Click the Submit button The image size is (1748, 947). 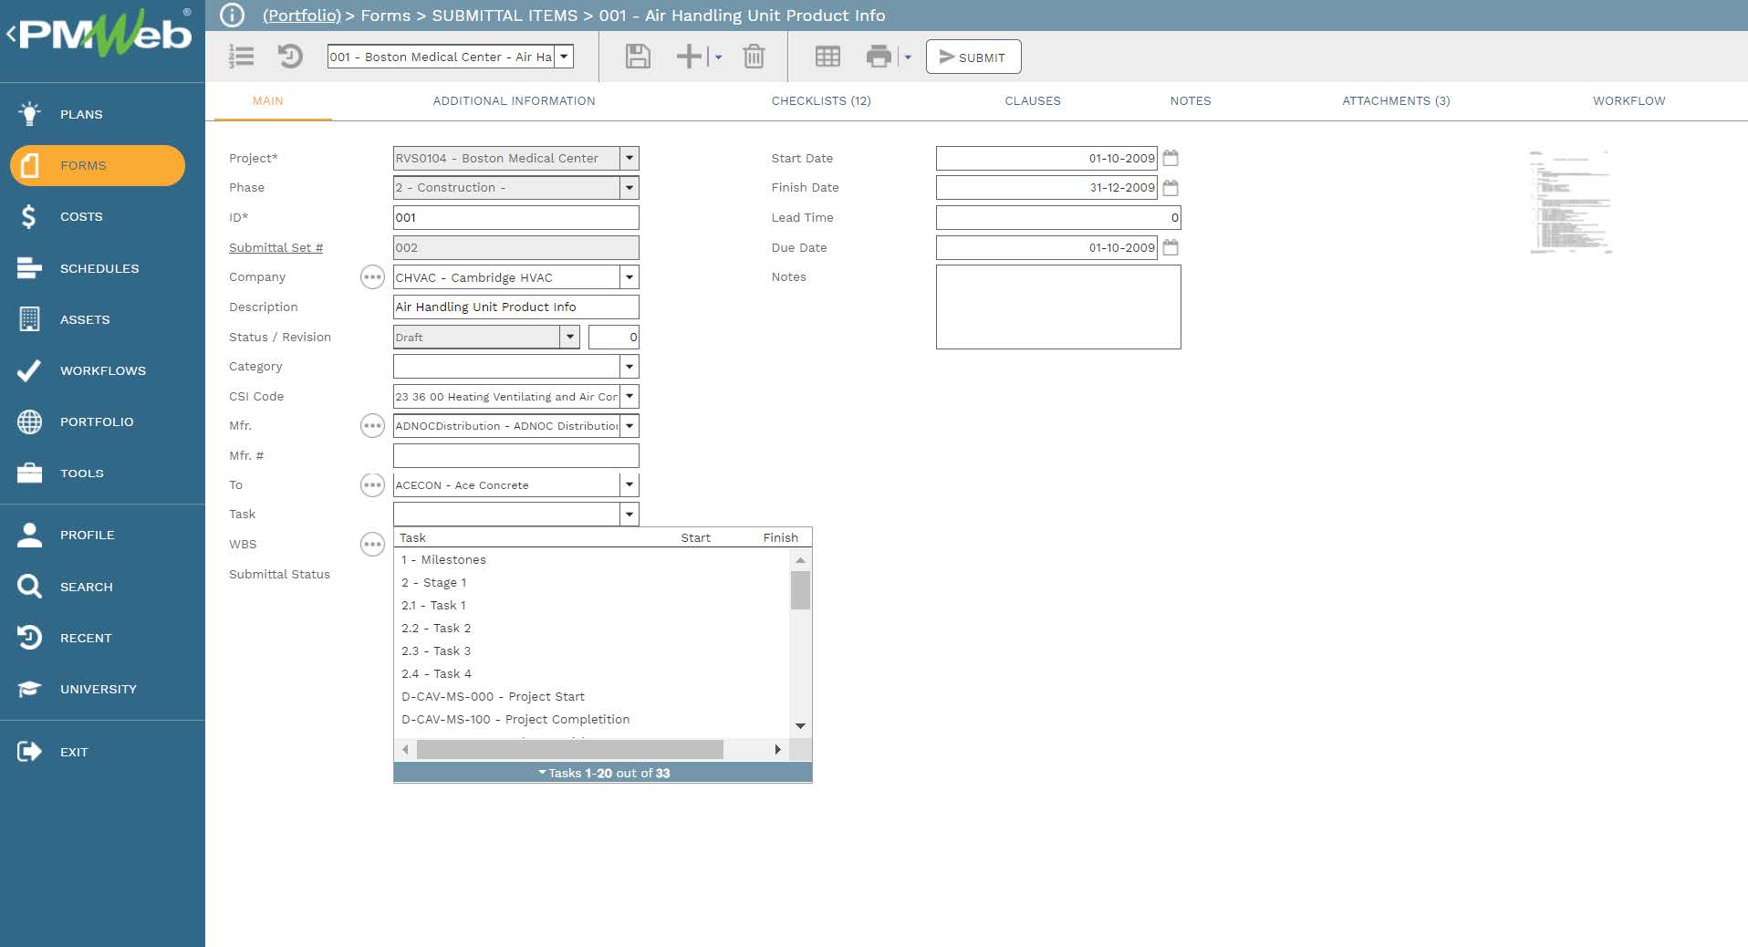click(x=973, y=57)
